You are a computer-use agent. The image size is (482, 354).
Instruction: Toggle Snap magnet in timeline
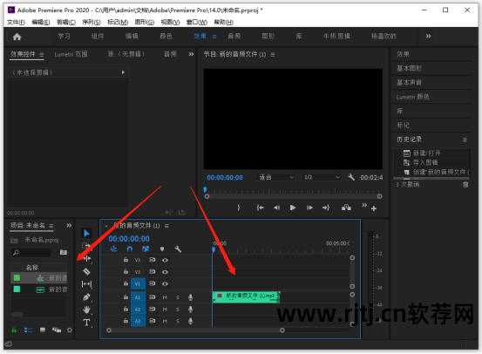pos(130,249)
